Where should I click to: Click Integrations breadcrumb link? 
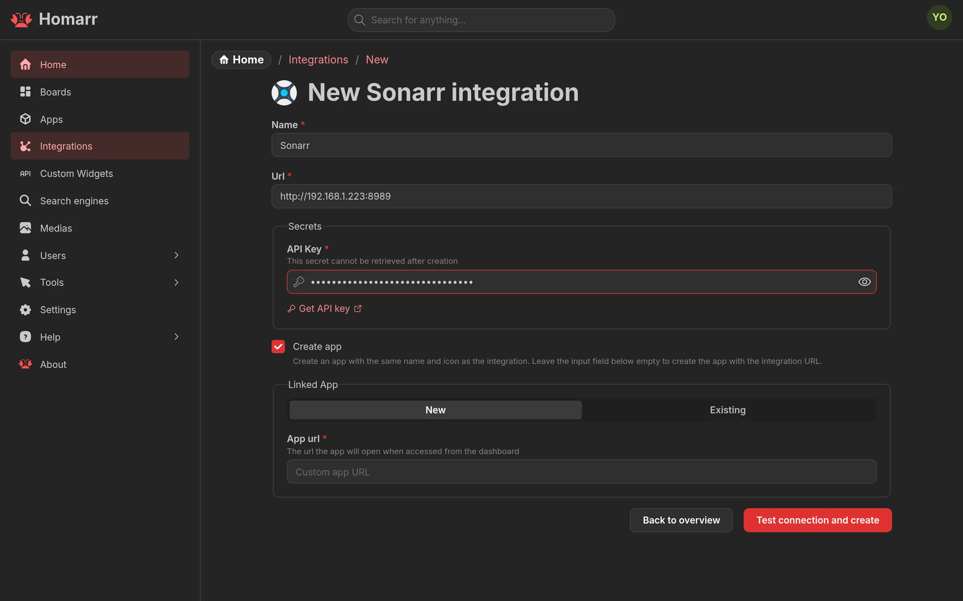[318, 60]
